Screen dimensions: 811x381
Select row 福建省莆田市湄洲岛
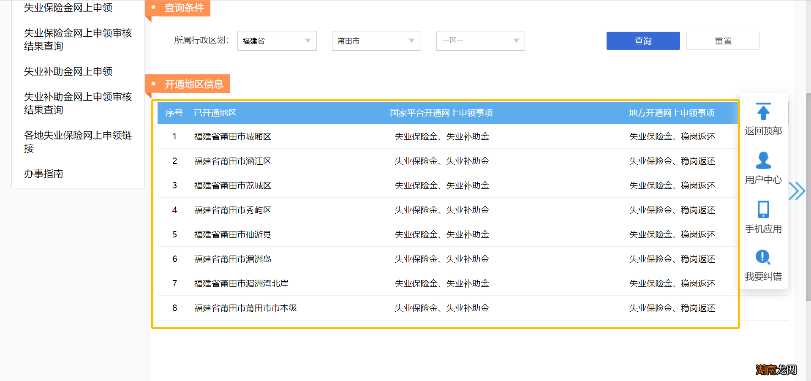[232, 259]
